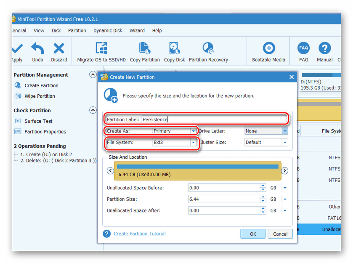The width and height of the screenshot is (364, 263).
Task: Open the Create As dropdown
Action: click(x=193, y=131)
